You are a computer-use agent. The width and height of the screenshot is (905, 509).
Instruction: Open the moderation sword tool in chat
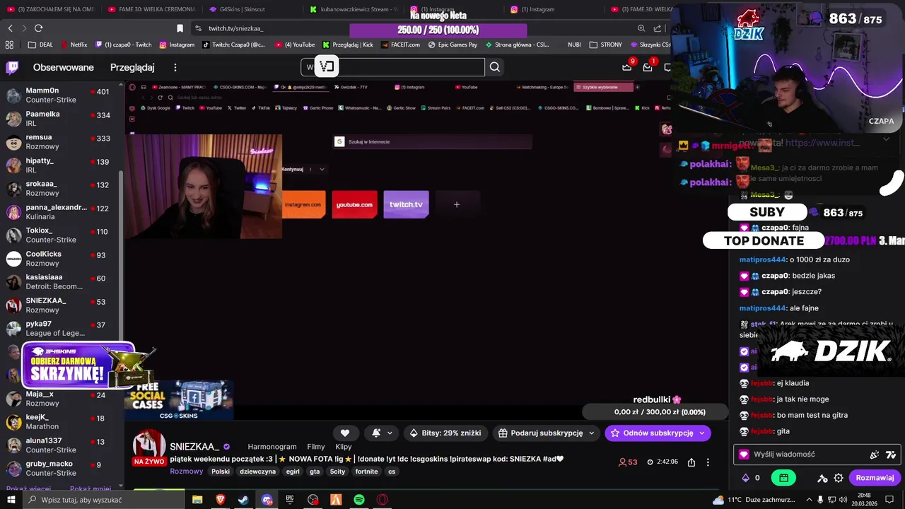tap(822, 478)
